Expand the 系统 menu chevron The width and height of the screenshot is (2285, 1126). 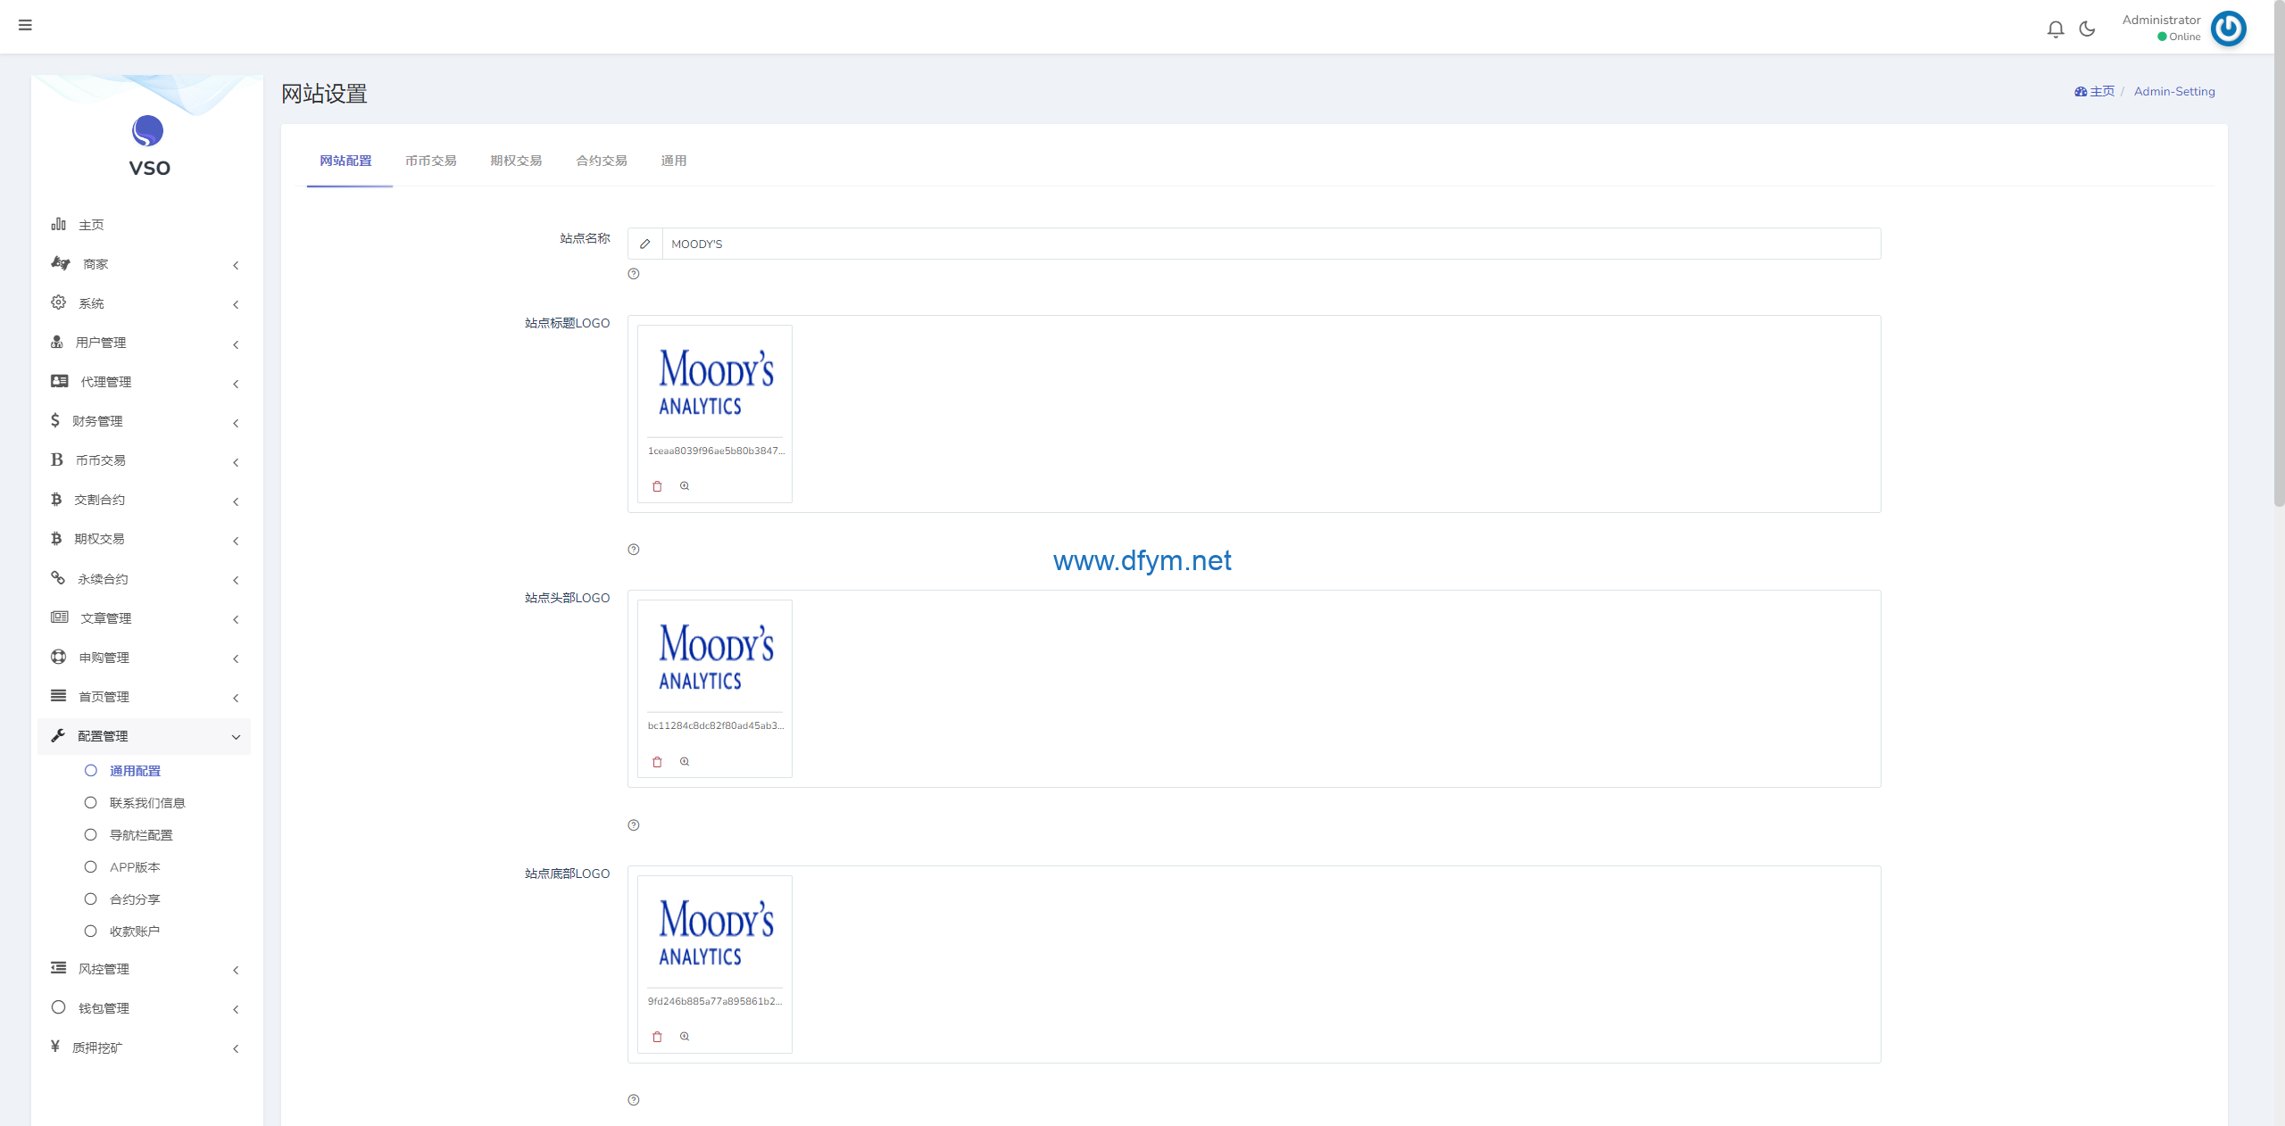coord(236,304)
